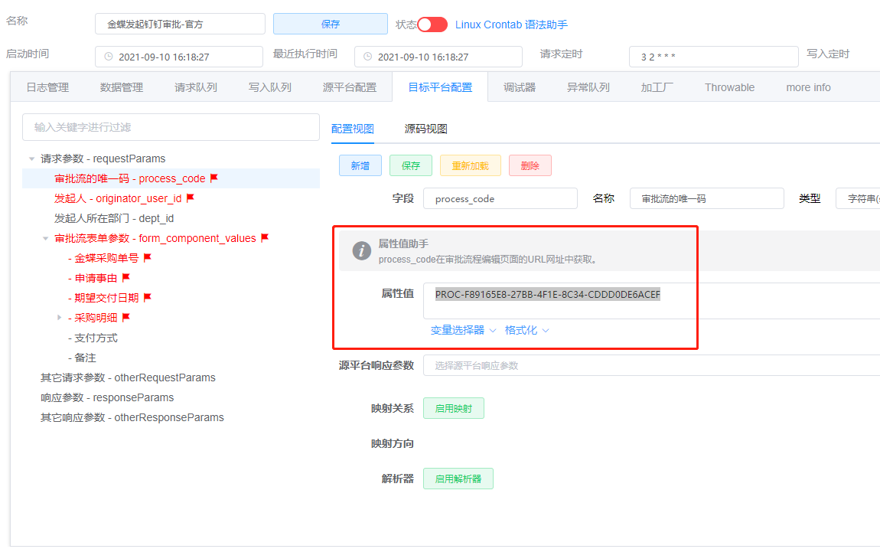Select the 目标平台配置 tab
This screenshot has width=880, height=549.
(440, 87)
